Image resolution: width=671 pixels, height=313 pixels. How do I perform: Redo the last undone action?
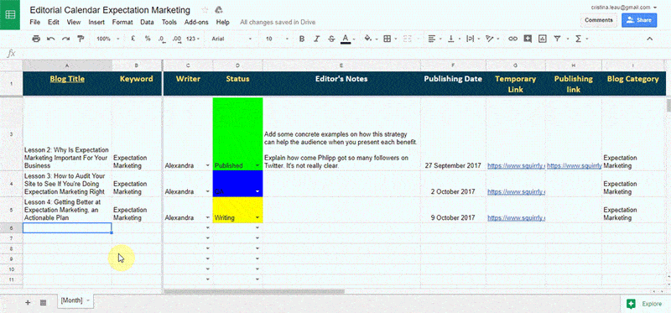(x=65, y=39)
